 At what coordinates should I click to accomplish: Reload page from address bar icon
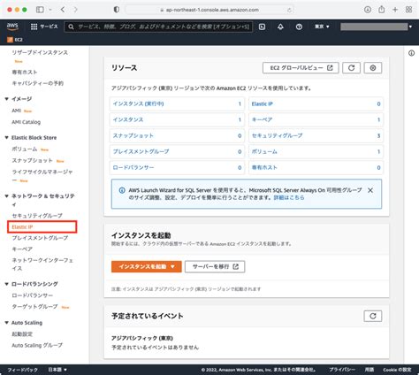(x=289, y=10)
